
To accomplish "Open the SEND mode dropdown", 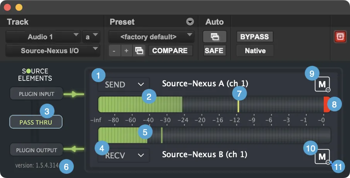I will coord(124,84).
